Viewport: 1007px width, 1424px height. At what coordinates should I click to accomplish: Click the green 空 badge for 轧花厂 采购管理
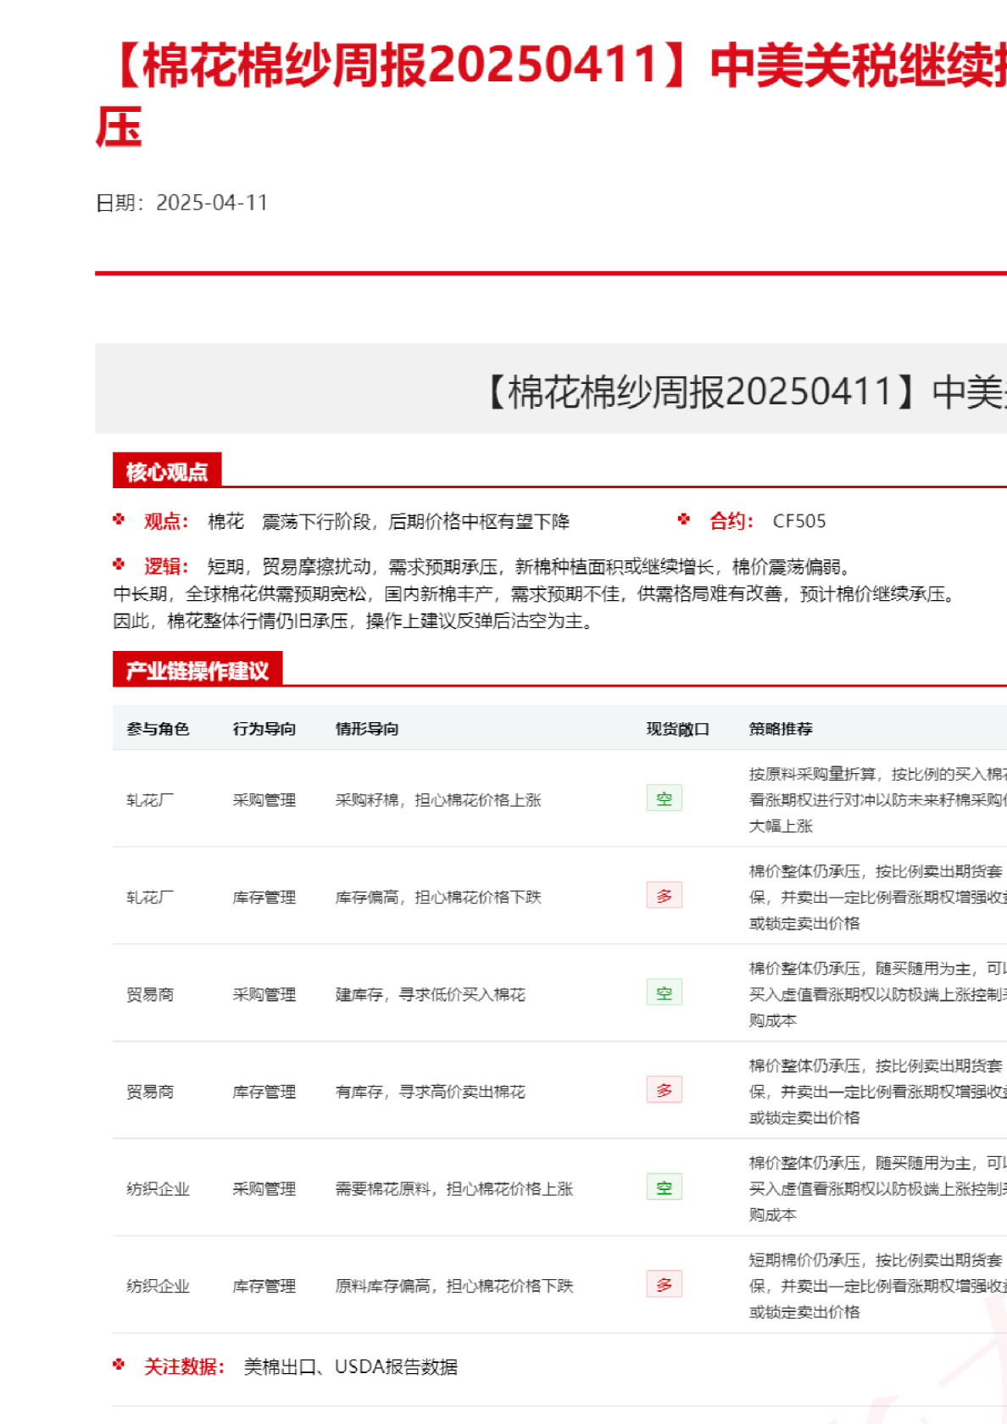tap(664, 798)
